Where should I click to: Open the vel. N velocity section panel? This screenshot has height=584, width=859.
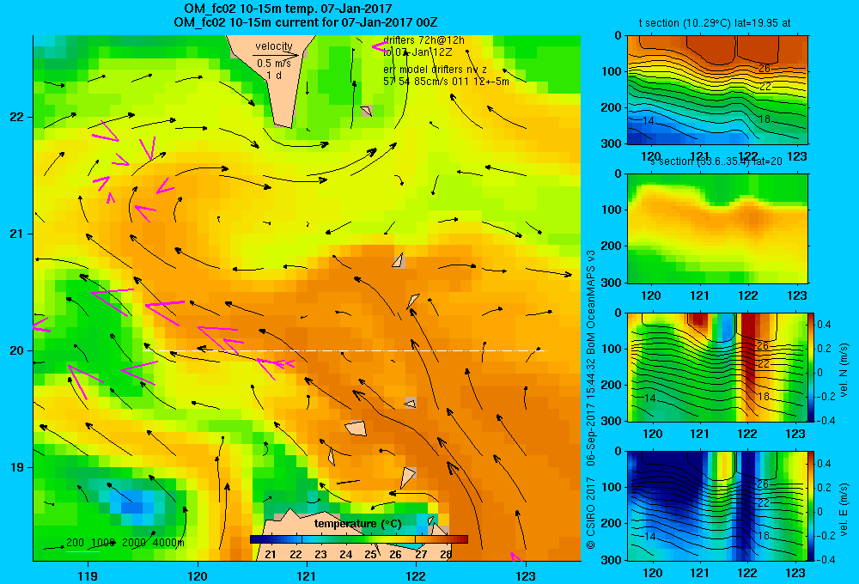point(717,367)
